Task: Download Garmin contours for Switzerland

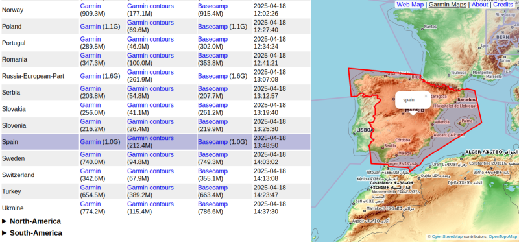Action: 151,171
